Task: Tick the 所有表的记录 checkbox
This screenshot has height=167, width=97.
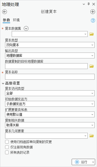Action: tap(7, 152)
